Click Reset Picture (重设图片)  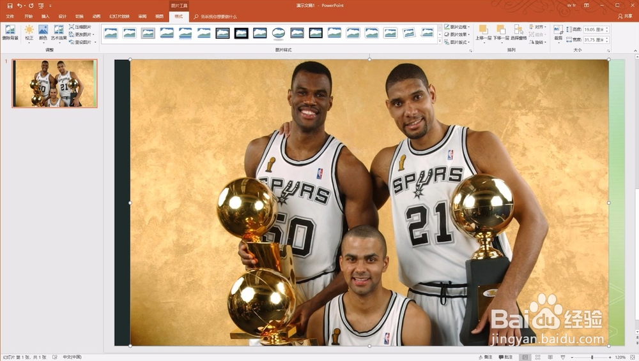click(81, 42)
